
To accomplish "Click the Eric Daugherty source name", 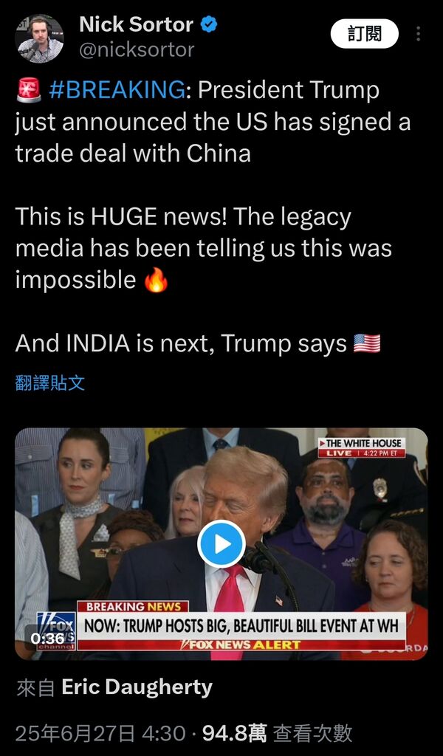I will tap(137, 687).
